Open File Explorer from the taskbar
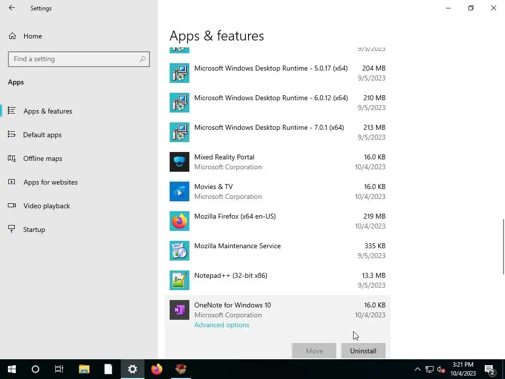The height and width of the screenshot is (379, 505). [x=84, y=369]
